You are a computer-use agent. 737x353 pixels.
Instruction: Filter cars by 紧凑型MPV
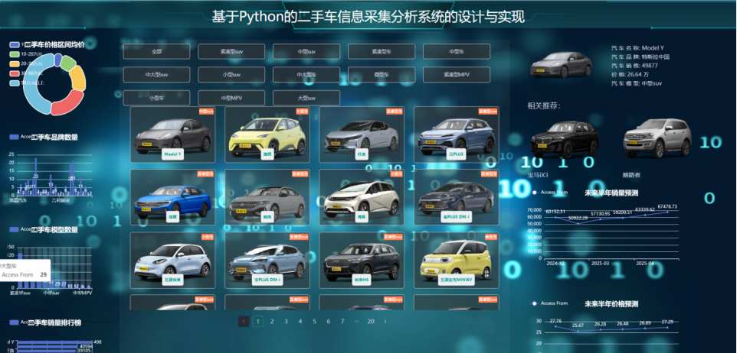pos(457,75)
